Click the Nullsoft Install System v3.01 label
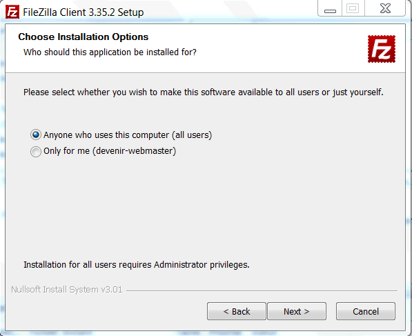This screenshot has height=336, width=412. 67,290
